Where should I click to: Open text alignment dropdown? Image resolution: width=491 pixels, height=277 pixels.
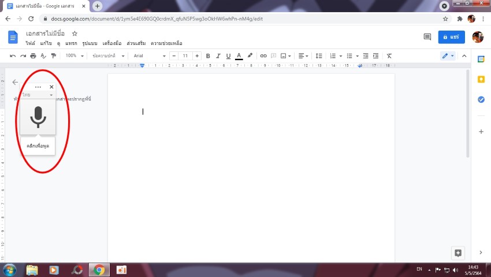click(303, 56)
